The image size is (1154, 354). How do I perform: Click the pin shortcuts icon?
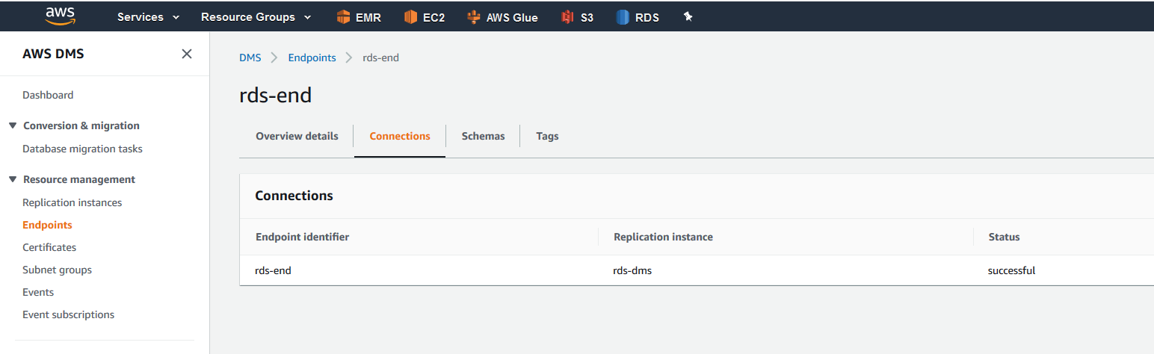tap(688, 16)
